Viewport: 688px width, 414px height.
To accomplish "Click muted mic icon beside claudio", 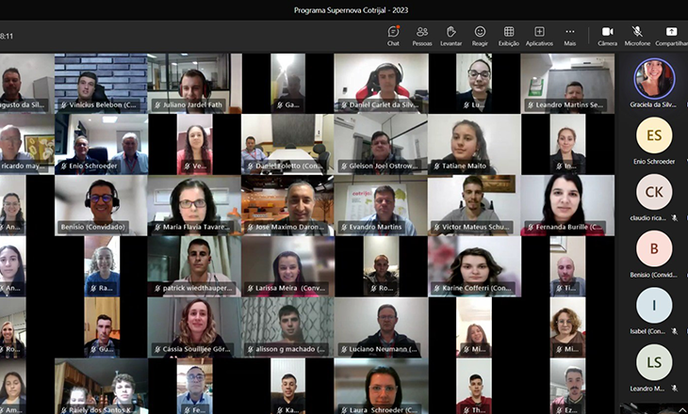I will tap(675, 217).
